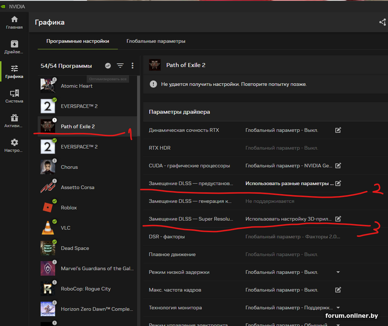This screenshot has width=388, height=326.
Task: Edit DLSS предустановки override setting
Action: pos(338,184)
